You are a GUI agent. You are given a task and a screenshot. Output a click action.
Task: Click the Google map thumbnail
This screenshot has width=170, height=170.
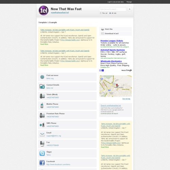tap(116, 86)
